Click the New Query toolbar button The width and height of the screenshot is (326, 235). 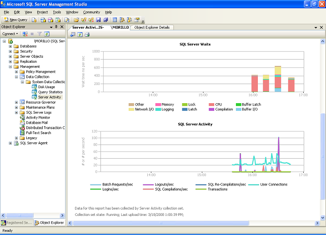[16, 20]
